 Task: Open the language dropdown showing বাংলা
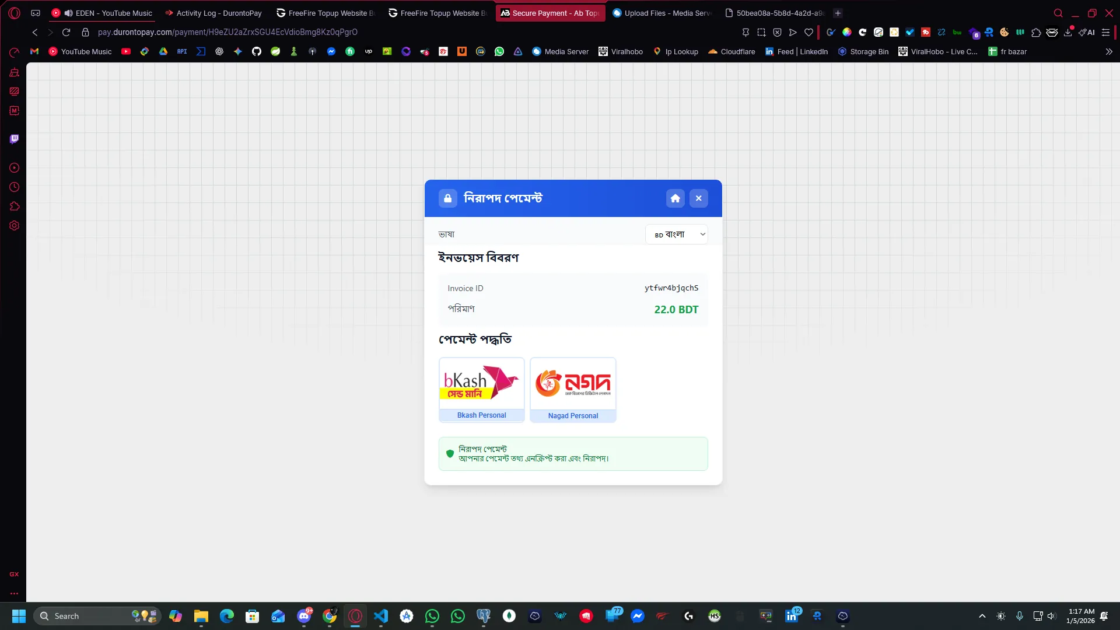coord(677,235)
